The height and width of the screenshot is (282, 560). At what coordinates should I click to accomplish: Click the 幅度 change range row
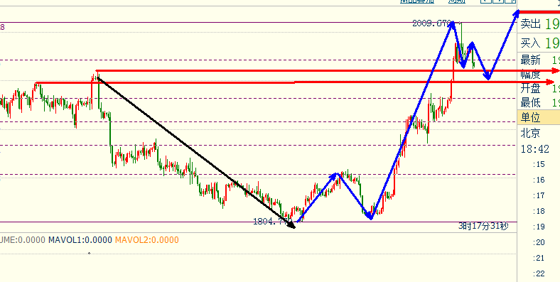point(539,75)
